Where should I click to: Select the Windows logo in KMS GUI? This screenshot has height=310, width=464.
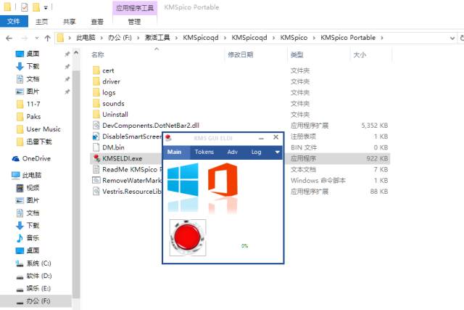(x=183, y=179)
